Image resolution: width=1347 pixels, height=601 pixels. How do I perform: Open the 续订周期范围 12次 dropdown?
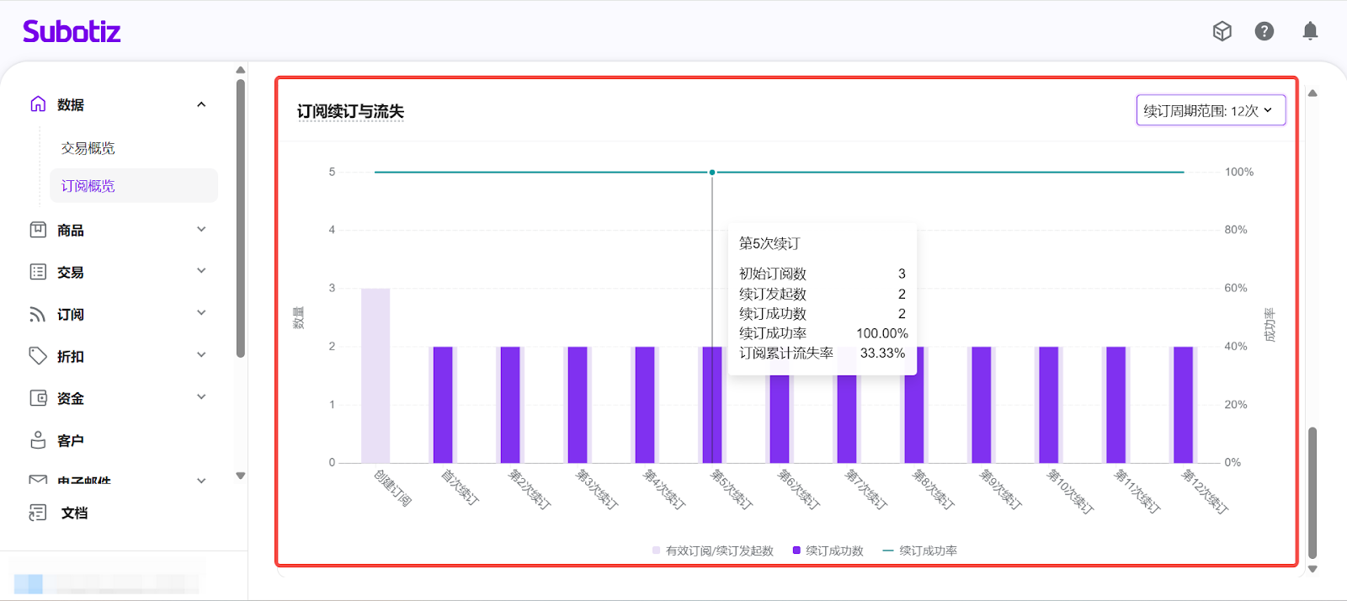(1210, 110)
